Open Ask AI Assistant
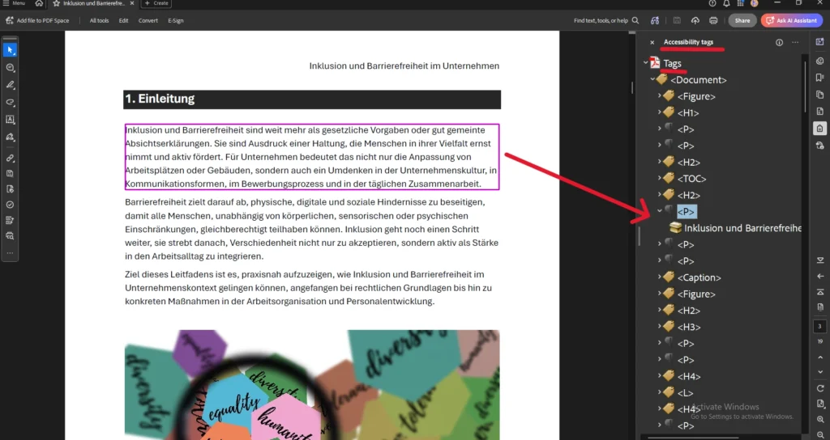This screenshot has width=830, height=440. 792,20
